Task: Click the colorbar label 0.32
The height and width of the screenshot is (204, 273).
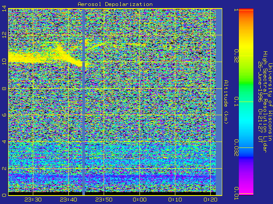Action: click(x=236, y=56)
